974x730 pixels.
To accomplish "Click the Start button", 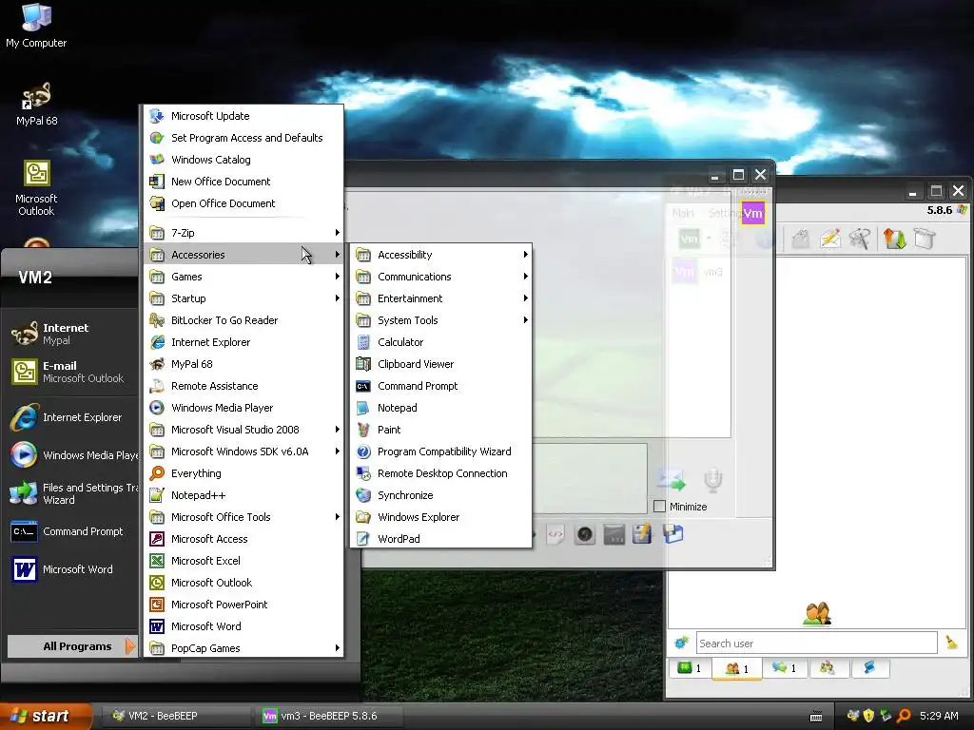I will click(x=45, y=716).
